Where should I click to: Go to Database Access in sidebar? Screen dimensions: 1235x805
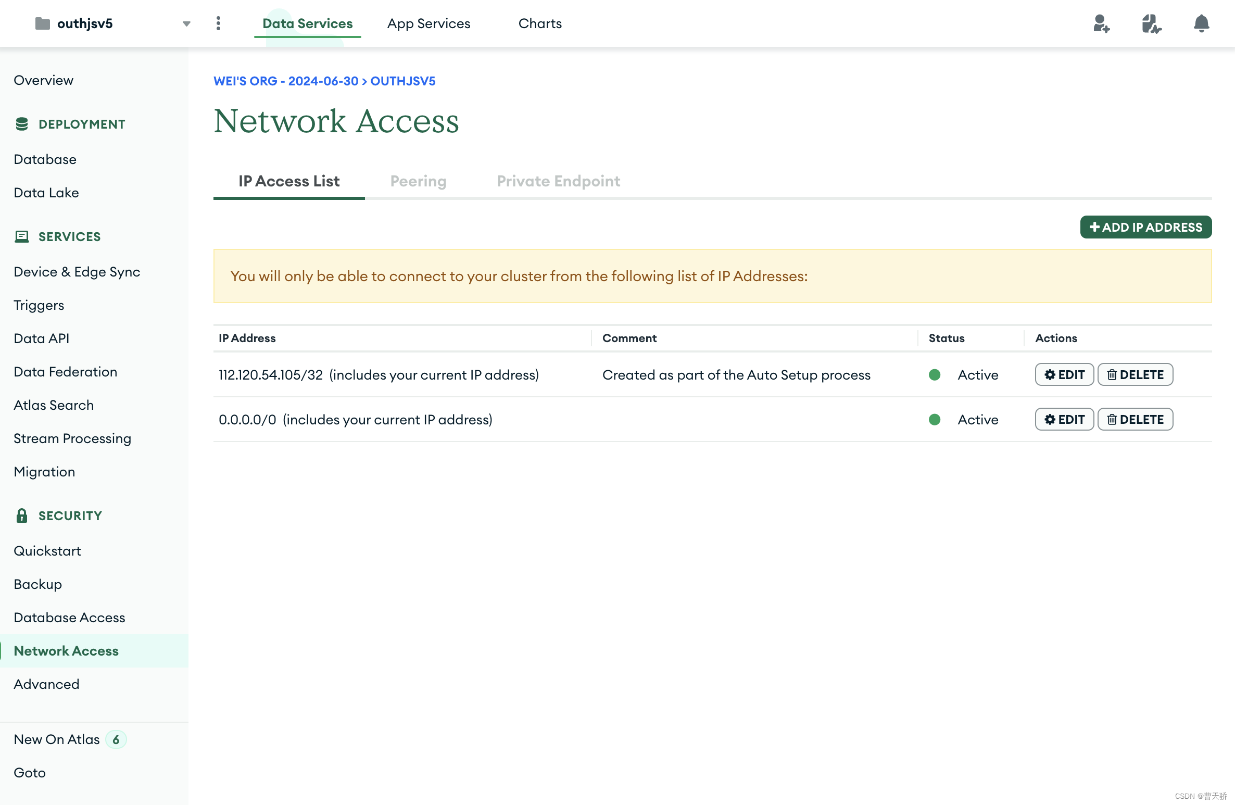tap(69, 618)
